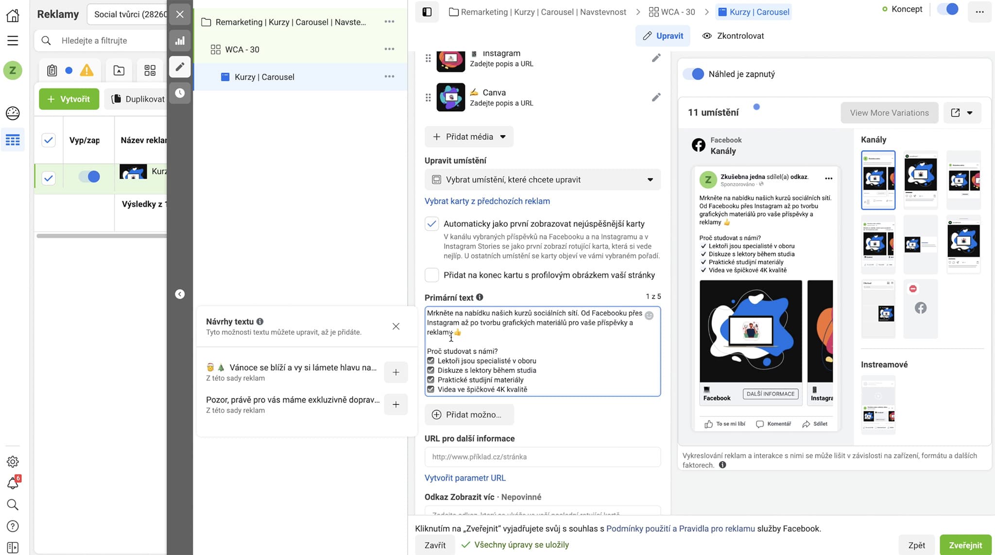Close the Návrhy textu panel
The image size is (995, 555).
(x=396, y=326)
